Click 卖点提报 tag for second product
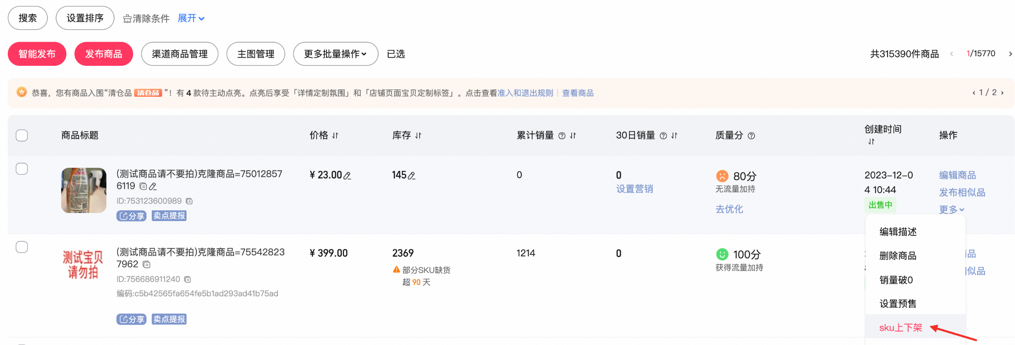 pos(169,319)
